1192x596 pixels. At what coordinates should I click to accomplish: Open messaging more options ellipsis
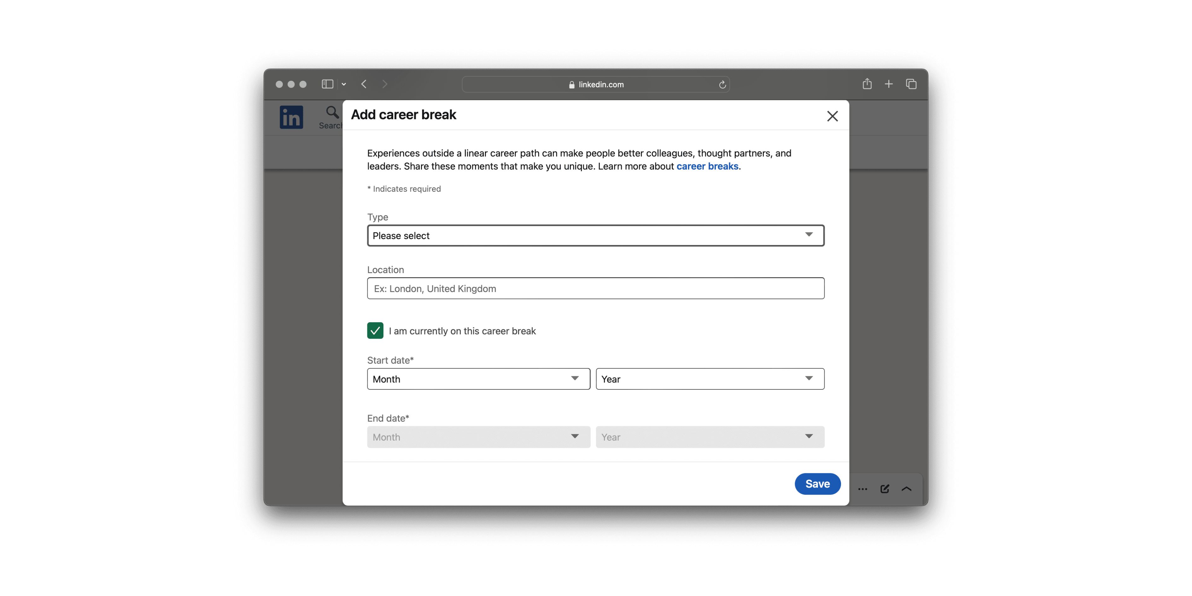[862, 489]
